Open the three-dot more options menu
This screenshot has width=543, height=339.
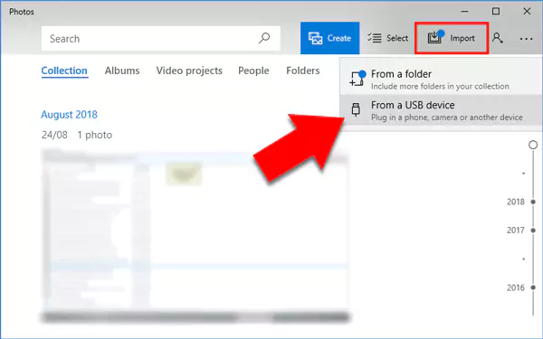[526, 39]
